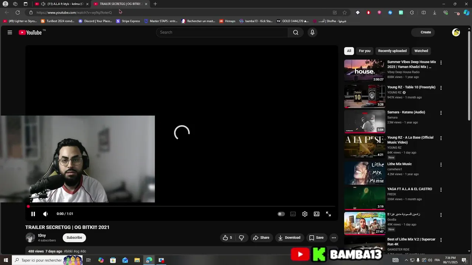The width and height of the screenshot is (472, 265).
Task: Open options for Samara Katana video
Action: point(441,113)
